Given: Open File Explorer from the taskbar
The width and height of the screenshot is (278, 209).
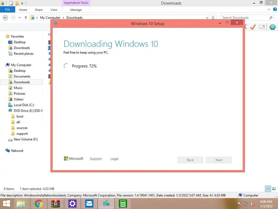Looking at the screenshot, I should pos(21,204).
